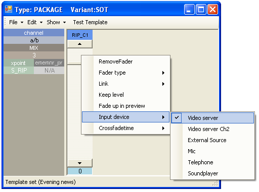Choose RemoveFader from context menu

(125, 61)
